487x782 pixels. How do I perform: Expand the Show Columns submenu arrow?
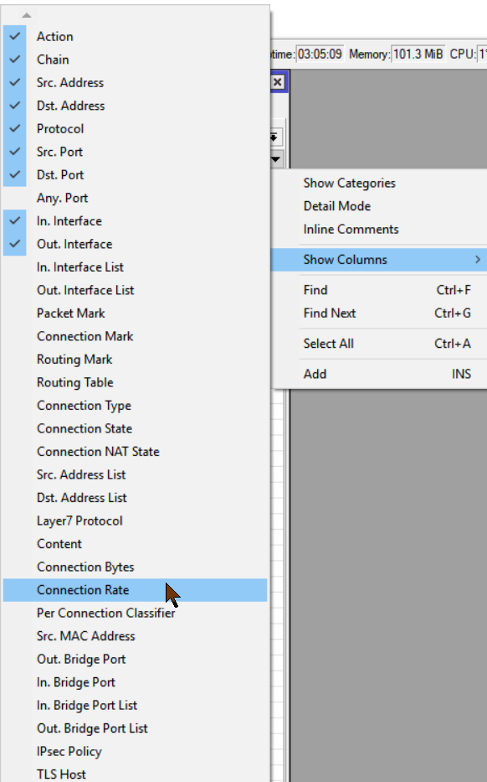478,259
